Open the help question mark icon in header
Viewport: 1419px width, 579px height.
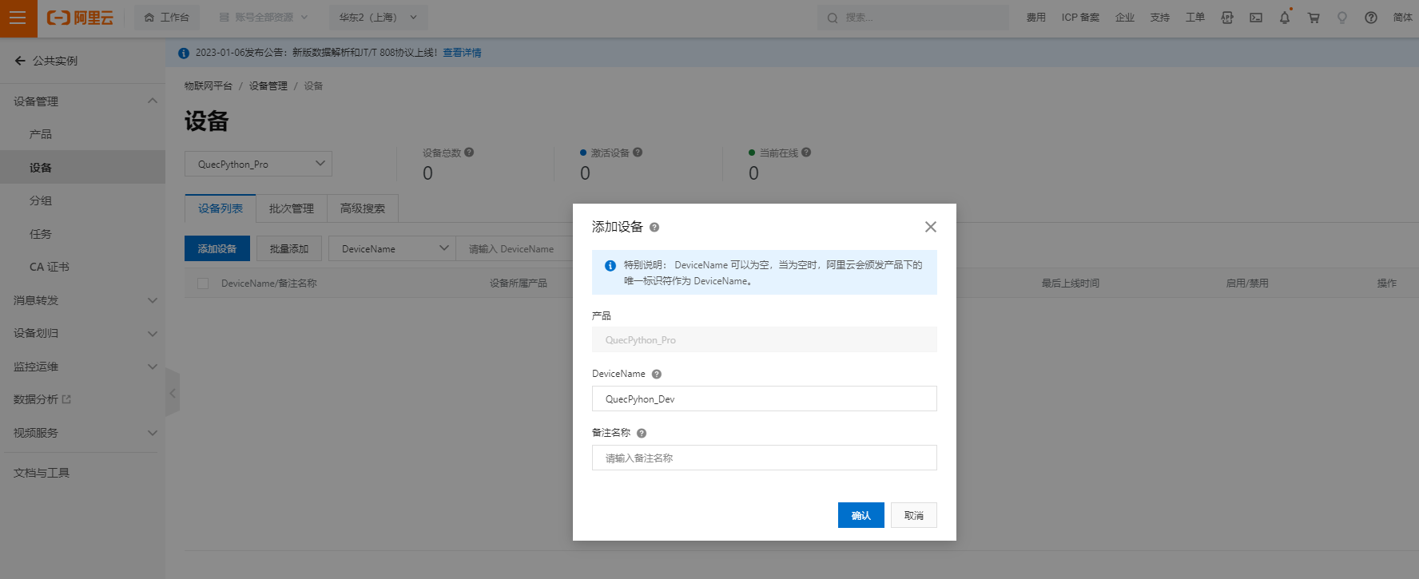tap(1371, 18)
